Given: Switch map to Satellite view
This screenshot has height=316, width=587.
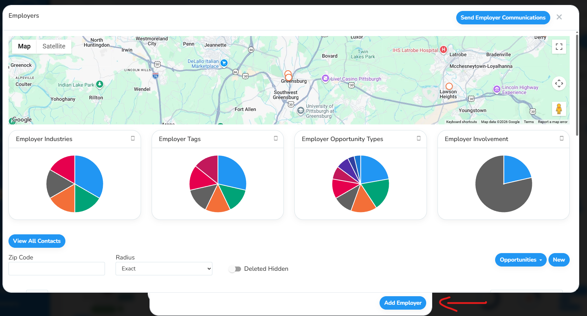Looking at the screenshot, I should point(54,46).
